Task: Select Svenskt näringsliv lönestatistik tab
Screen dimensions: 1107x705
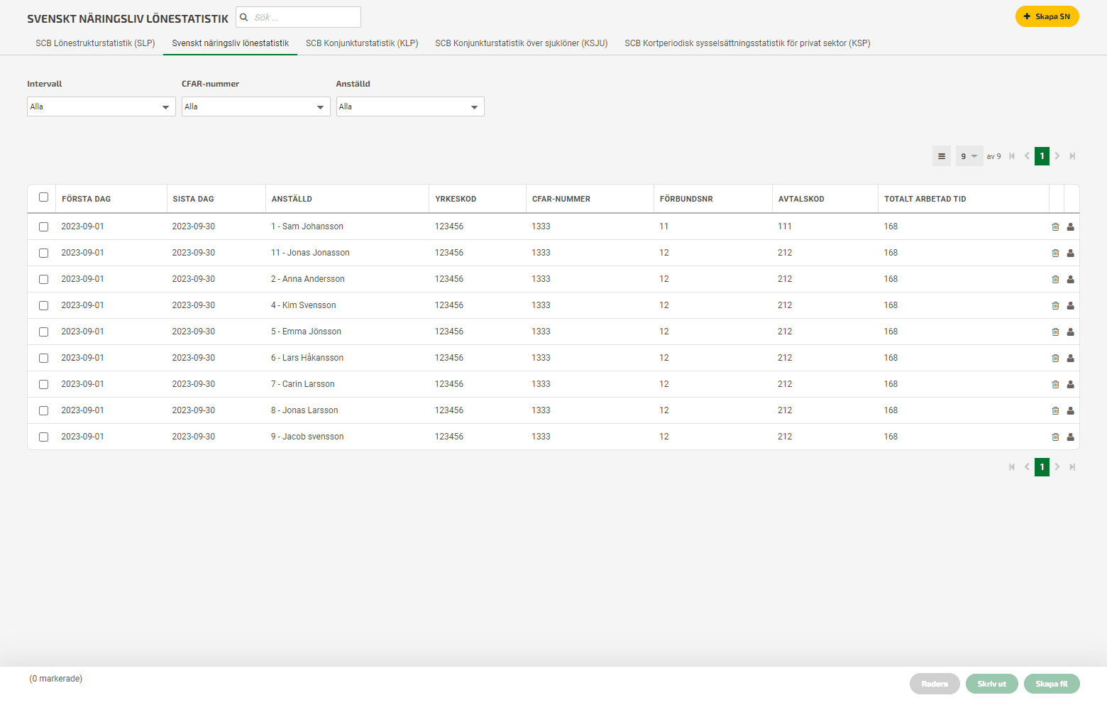Action: (231, 43)
